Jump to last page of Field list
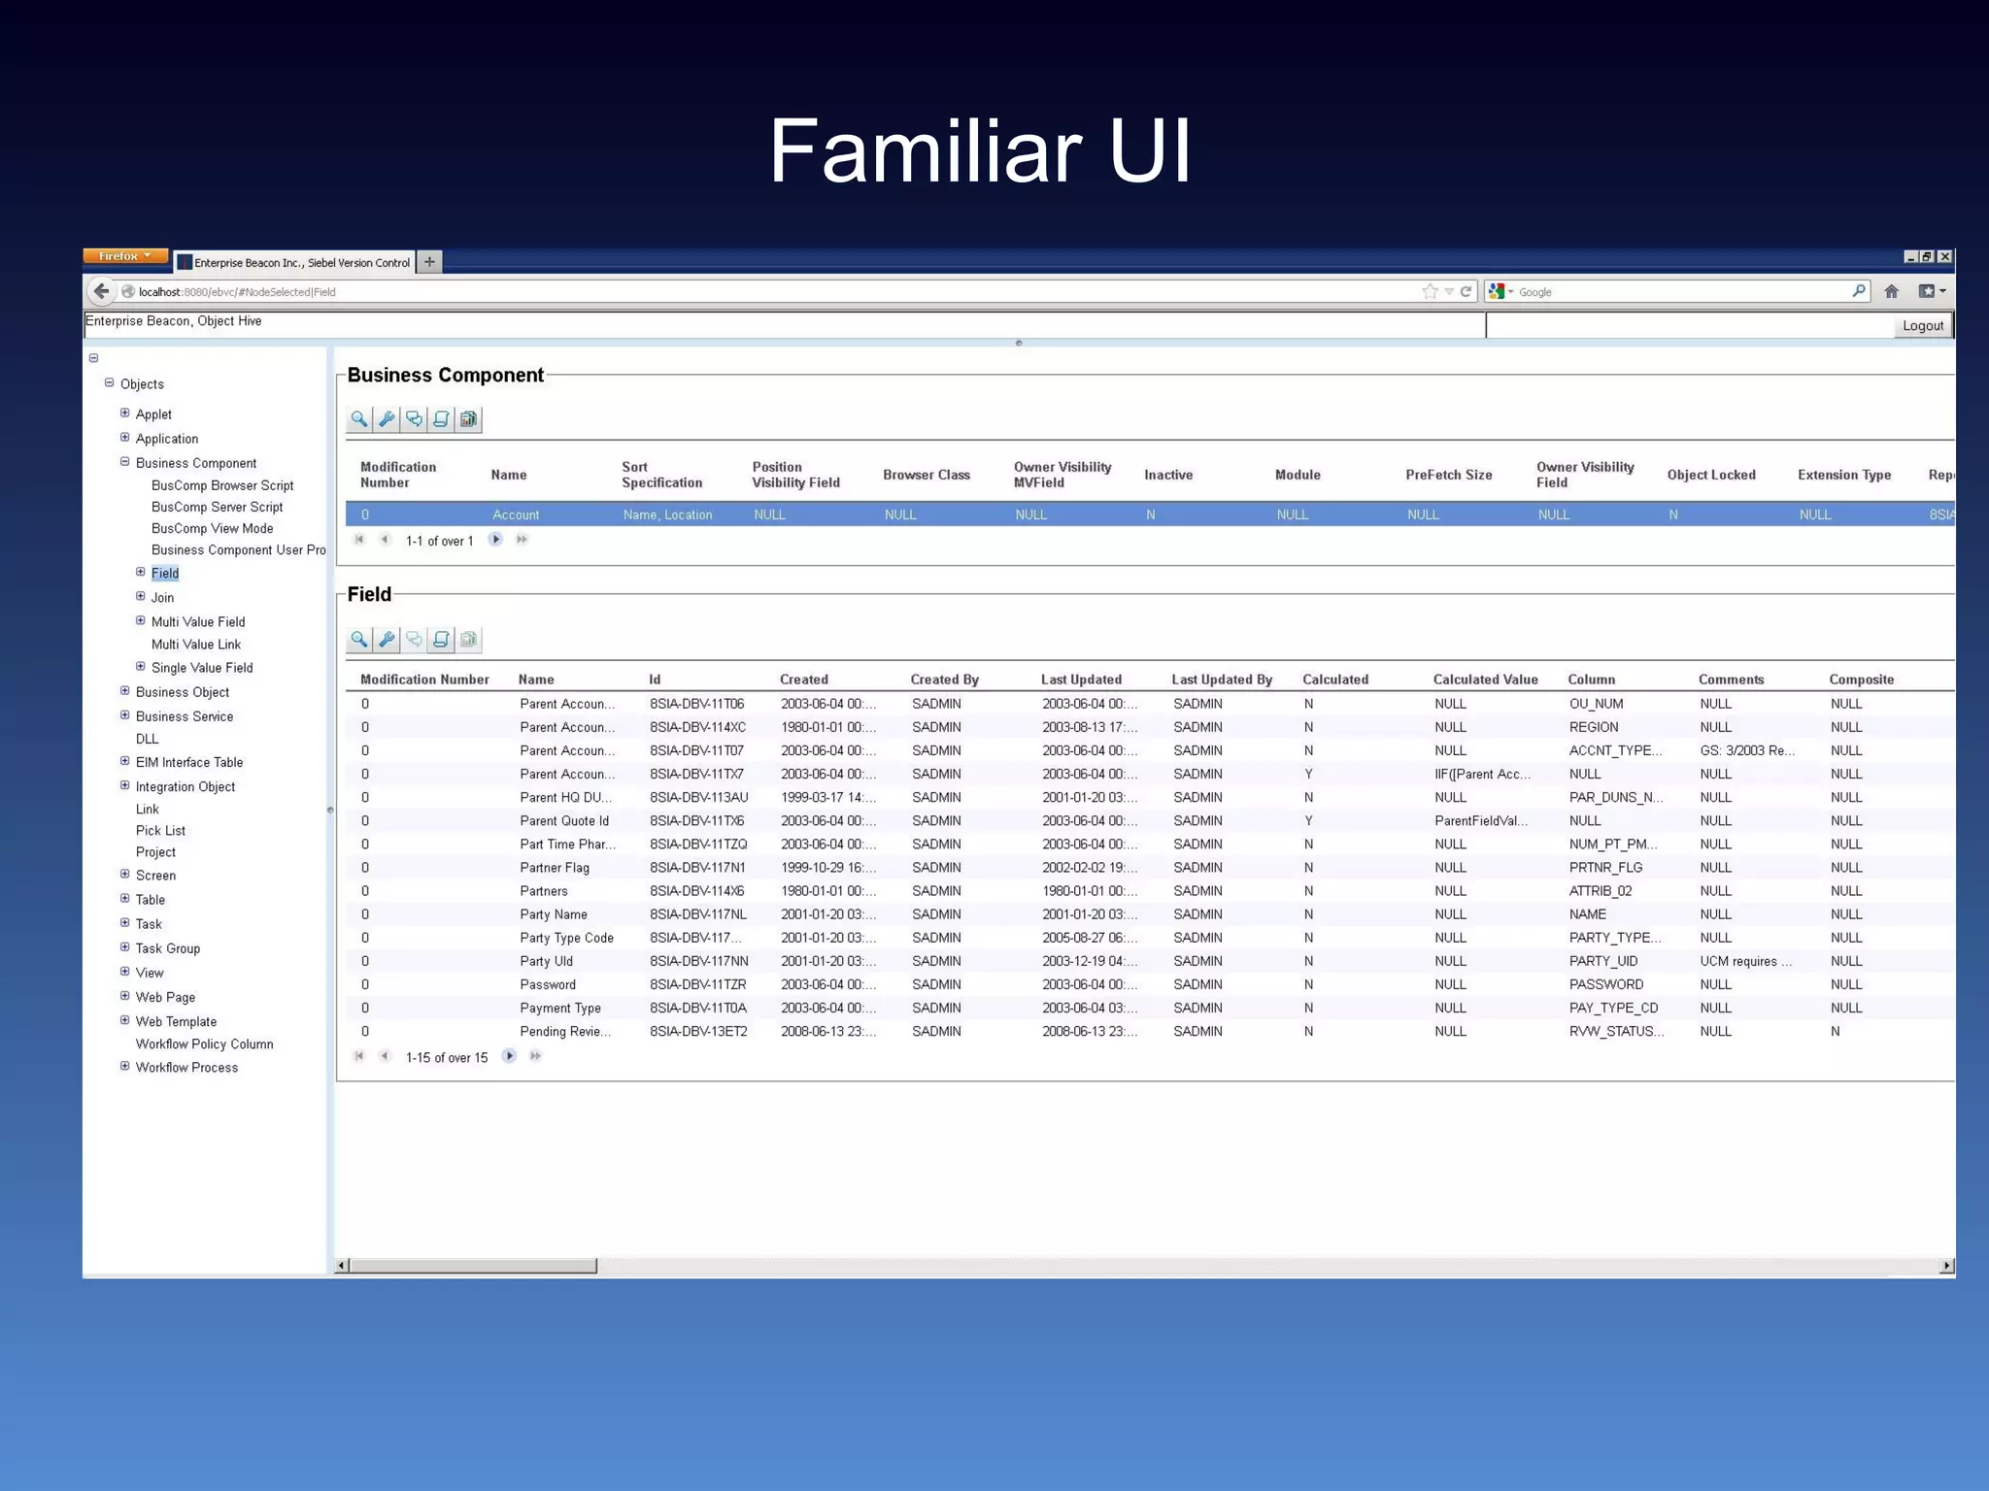This screenshot has width=1989, height=1491. (535, 1056)
